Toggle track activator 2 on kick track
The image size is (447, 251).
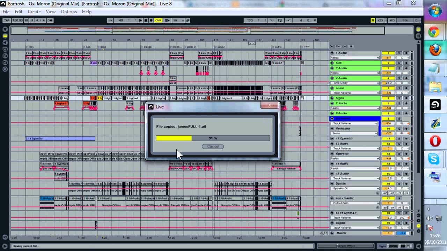[388, 63]
